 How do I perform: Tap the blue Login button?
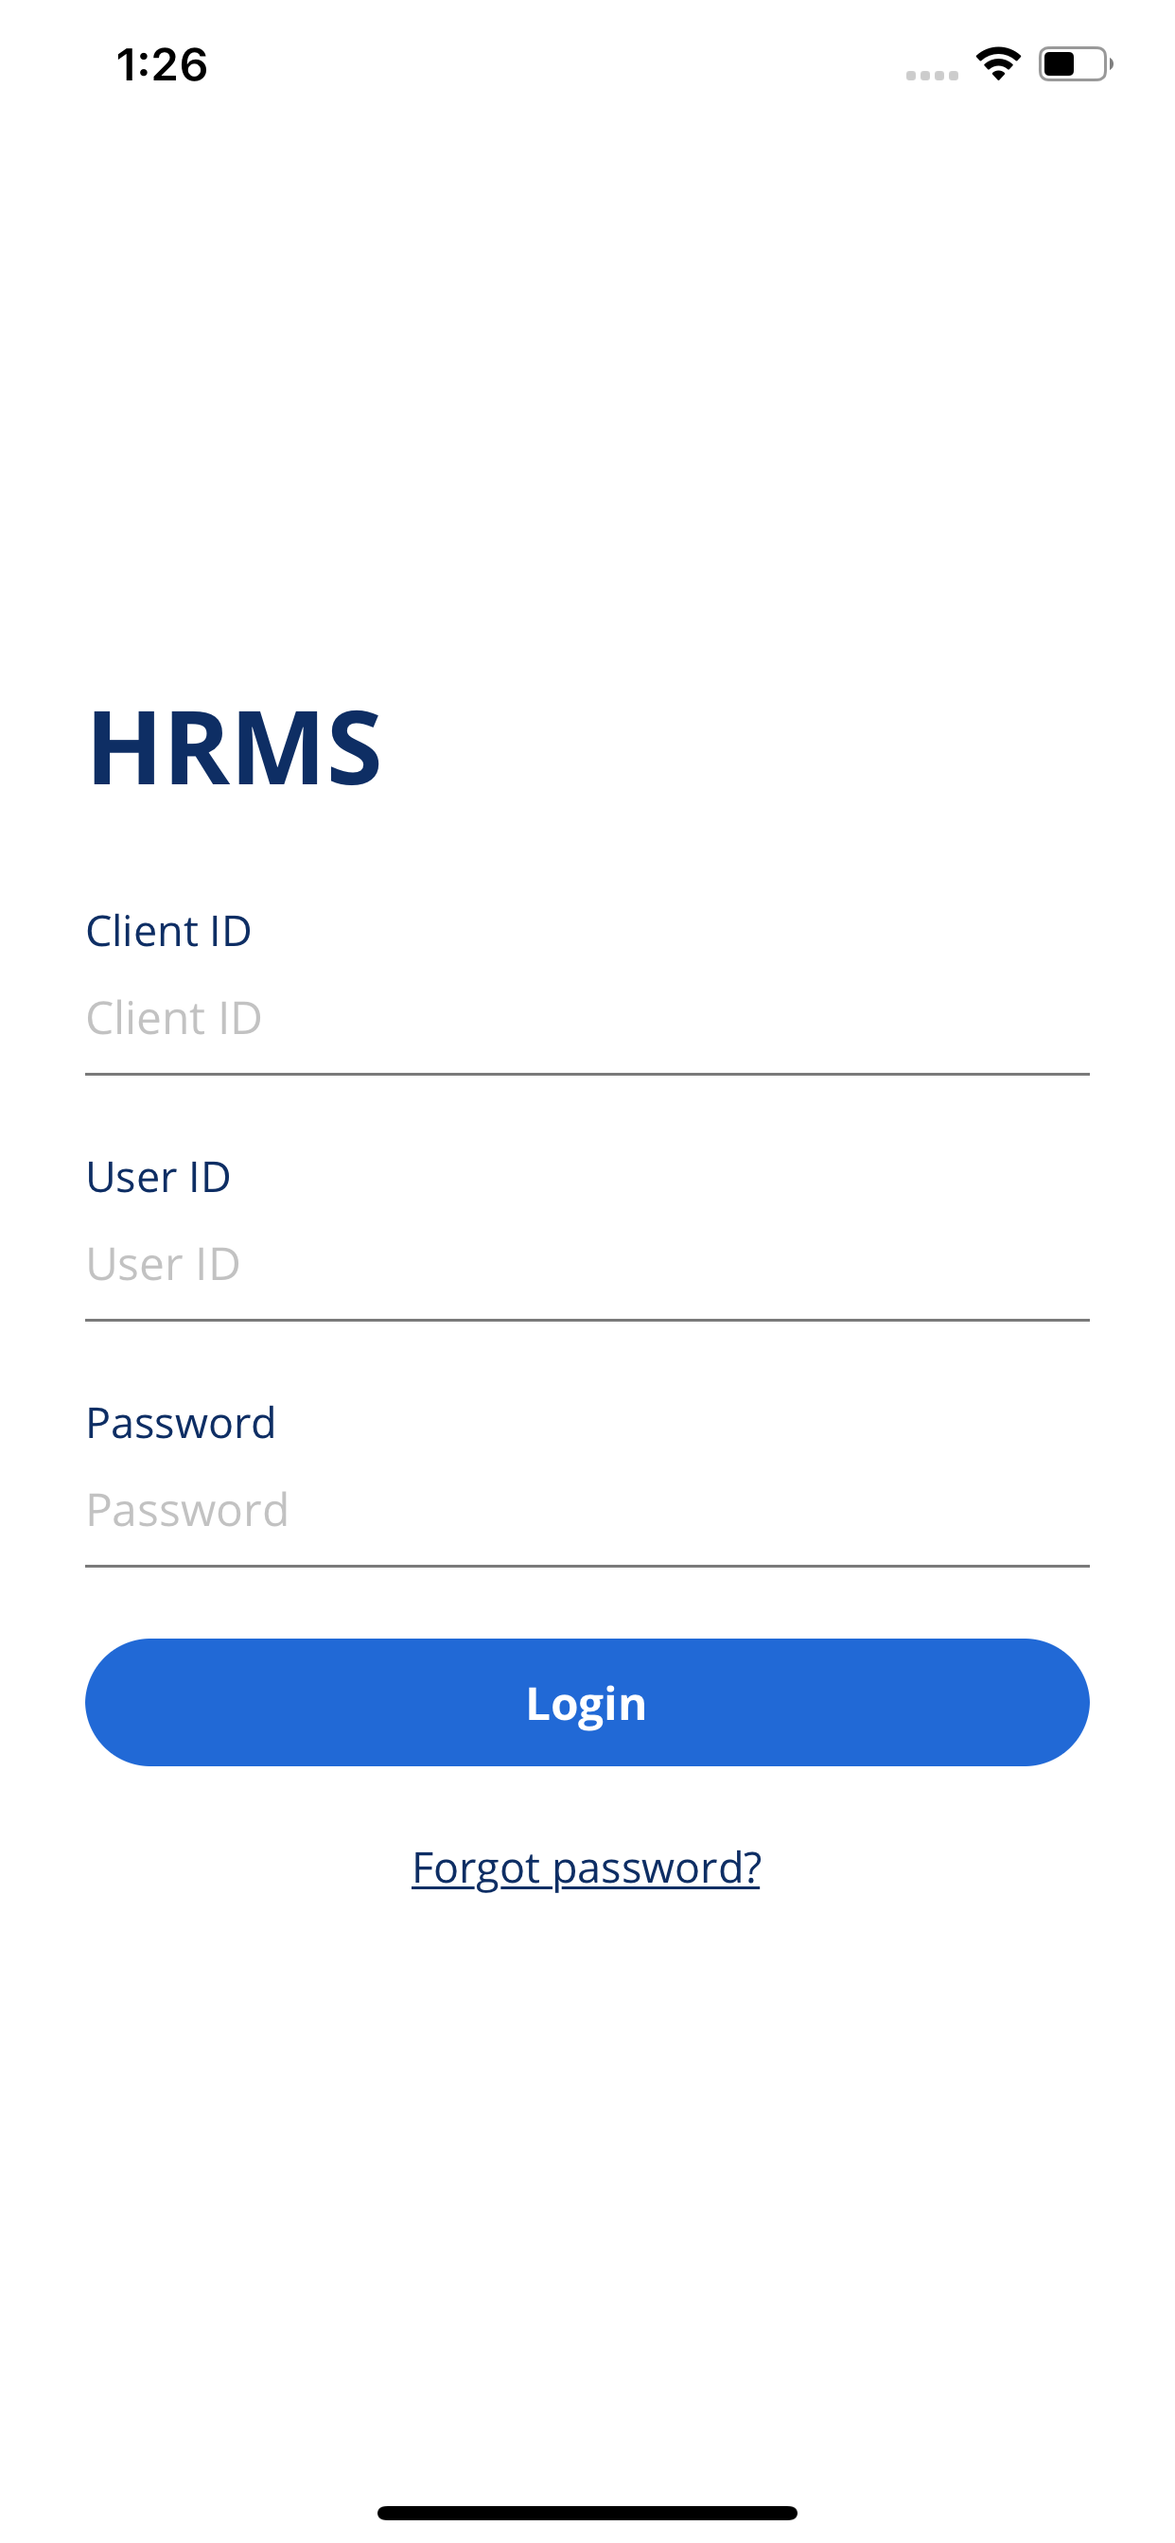tap(587, 1702)
